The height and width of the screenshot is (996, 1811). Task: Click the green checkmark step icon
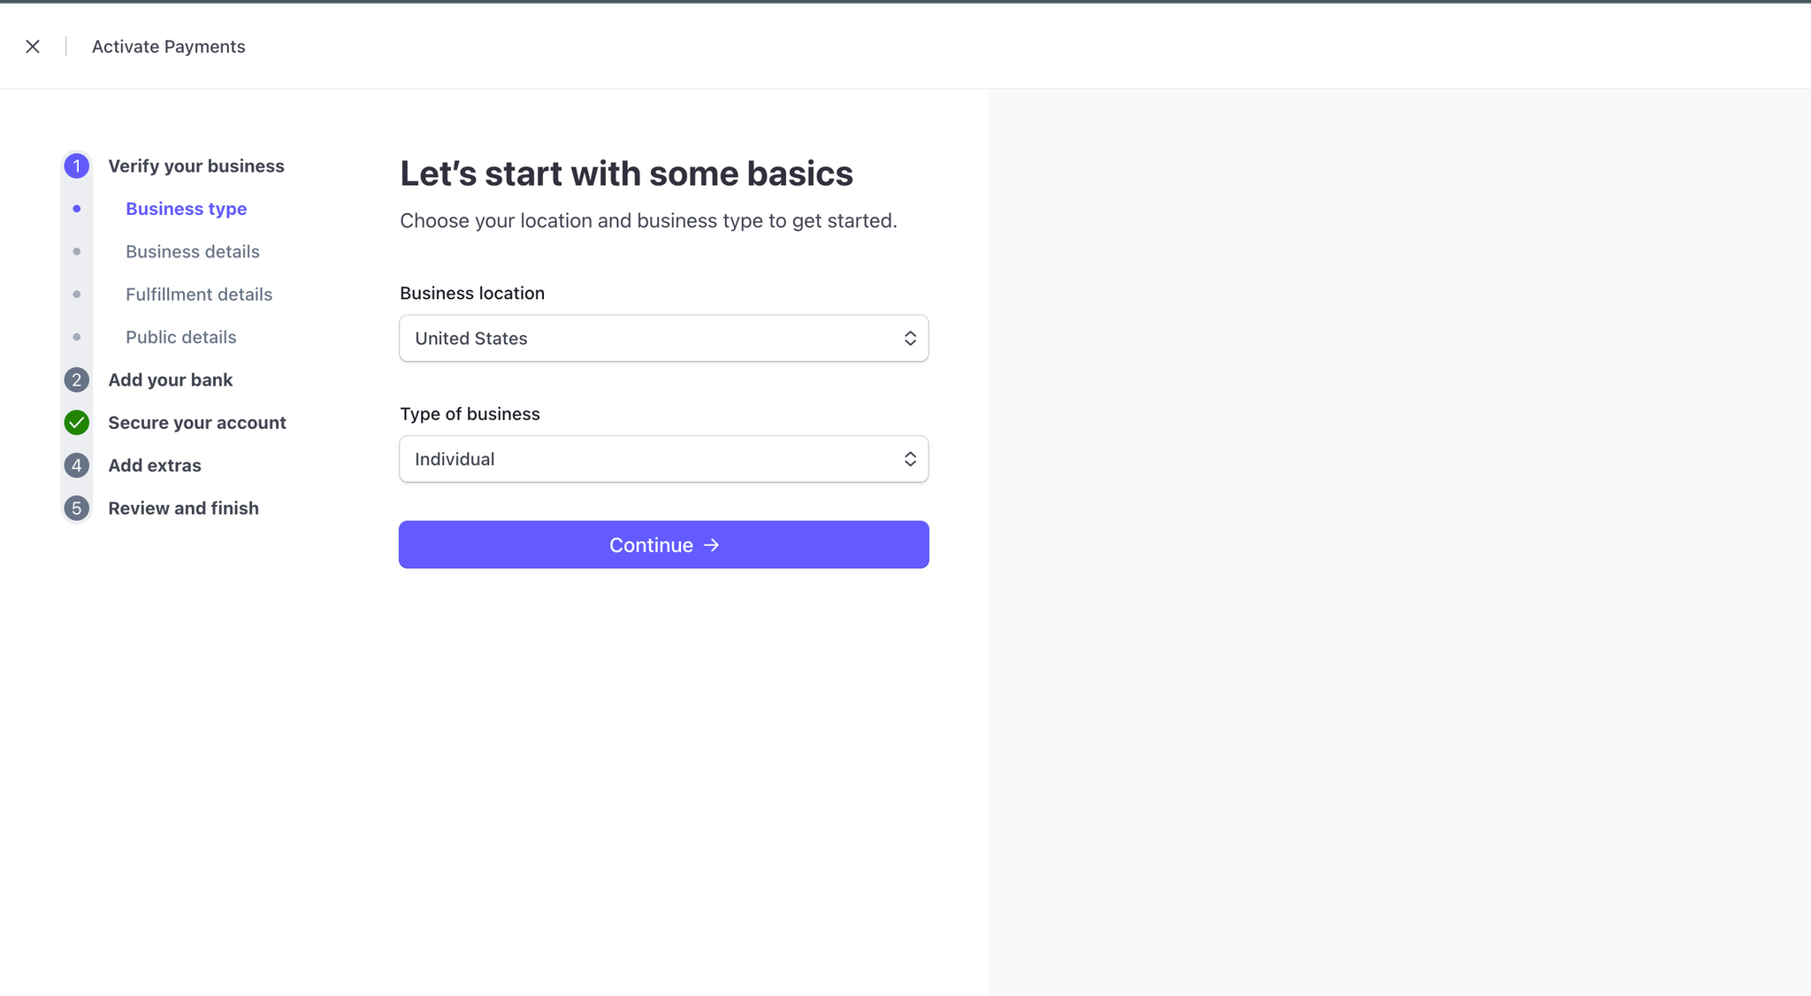(77, 423)
